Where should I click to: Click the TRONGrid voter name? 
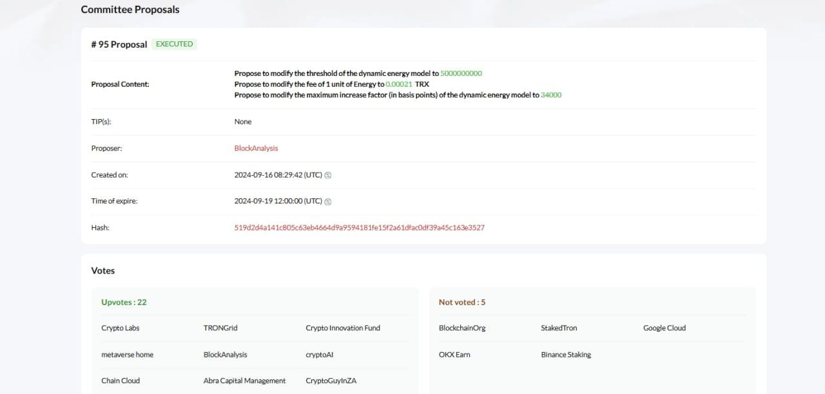220,328
